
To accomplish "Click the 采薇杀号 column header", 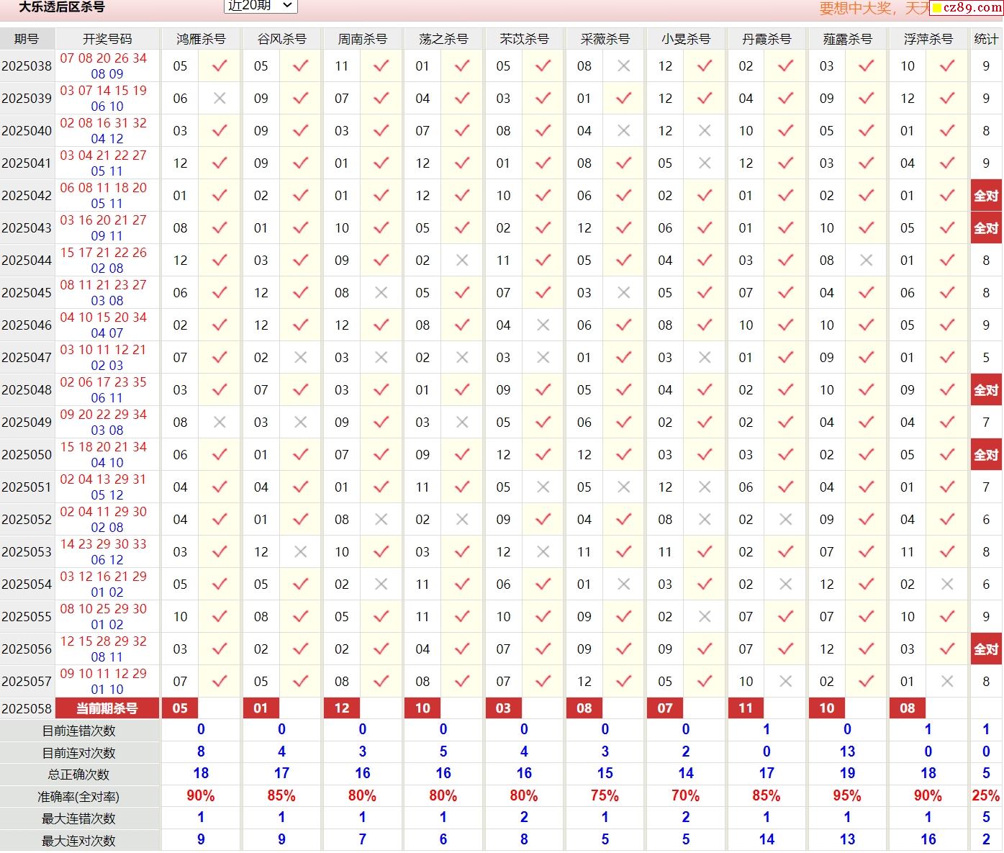I will 605,39.
